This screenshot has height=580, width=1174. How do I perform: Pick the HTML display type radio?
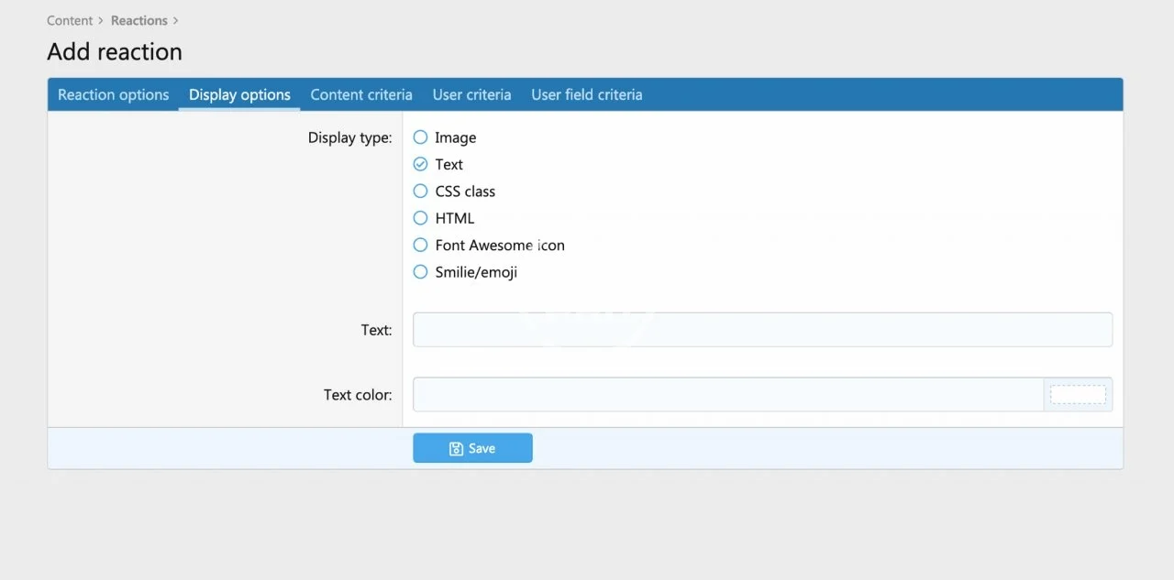[x=420, y=218]
